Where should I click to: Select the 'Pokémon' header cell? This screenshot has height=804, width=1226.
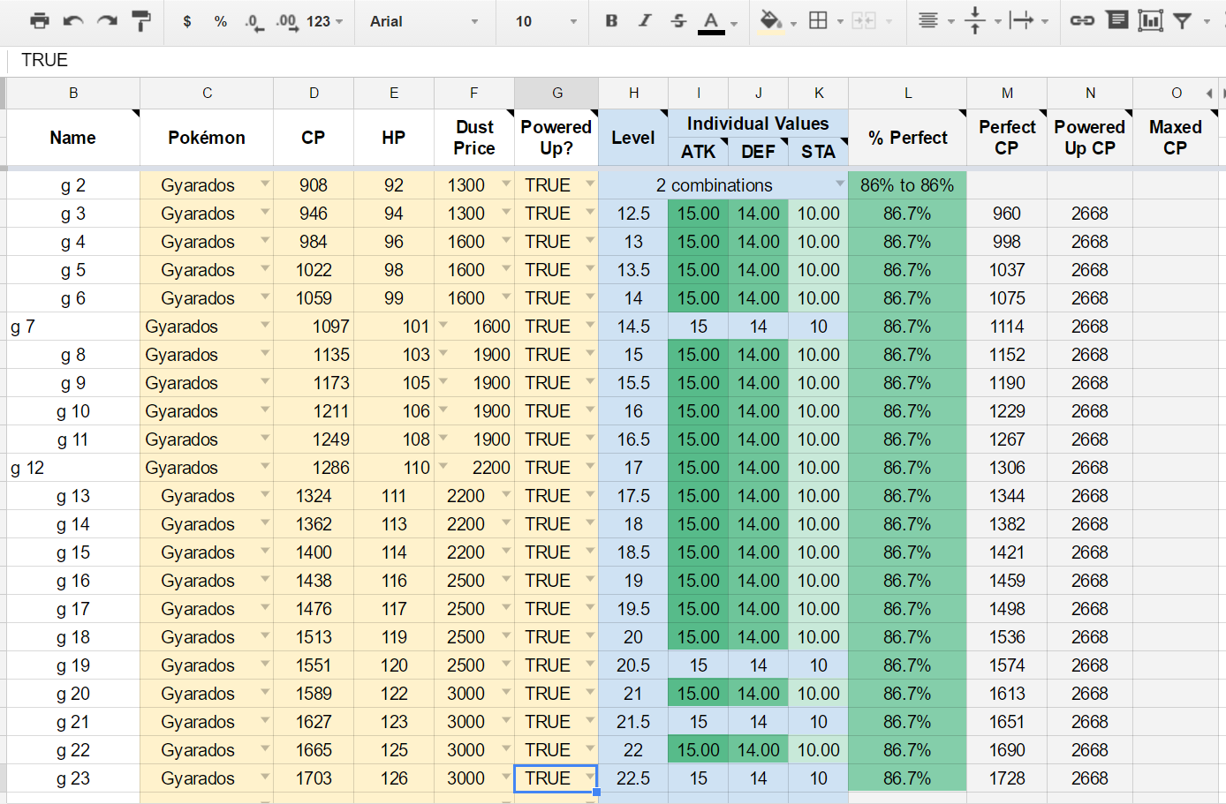click(x=207, y=138)
